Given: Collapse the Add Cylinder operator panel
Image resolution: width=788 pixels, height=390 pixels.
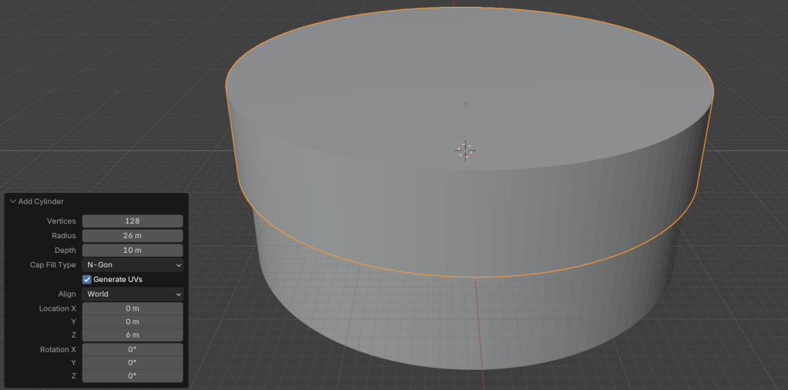Looking at the screenshot, I should (x=13, y=202).
